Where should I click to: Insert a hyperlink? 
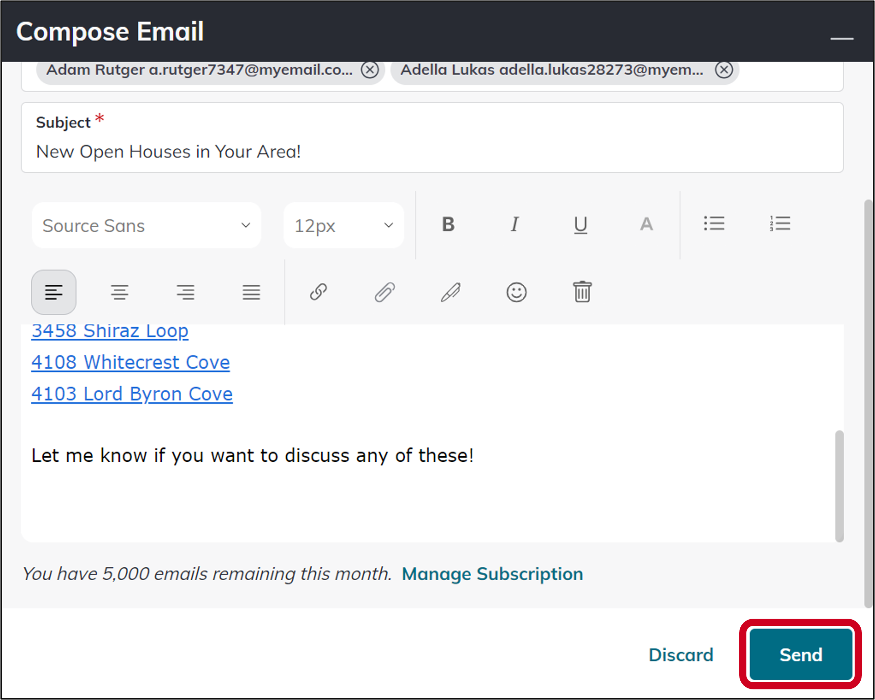[x=318, y=292]
